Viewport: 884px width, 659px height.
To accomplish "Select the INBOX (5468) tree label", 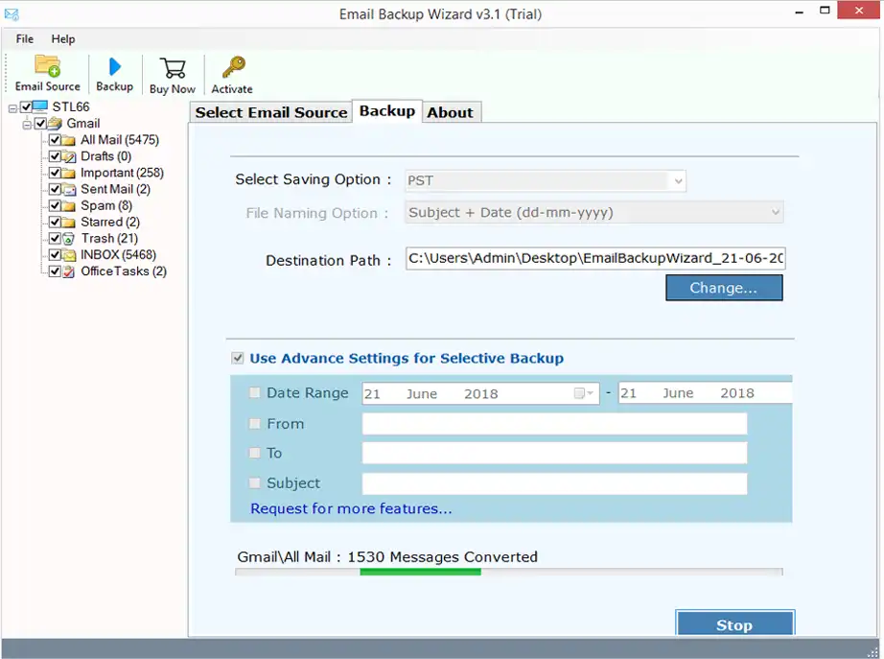I will coord(118,255).
